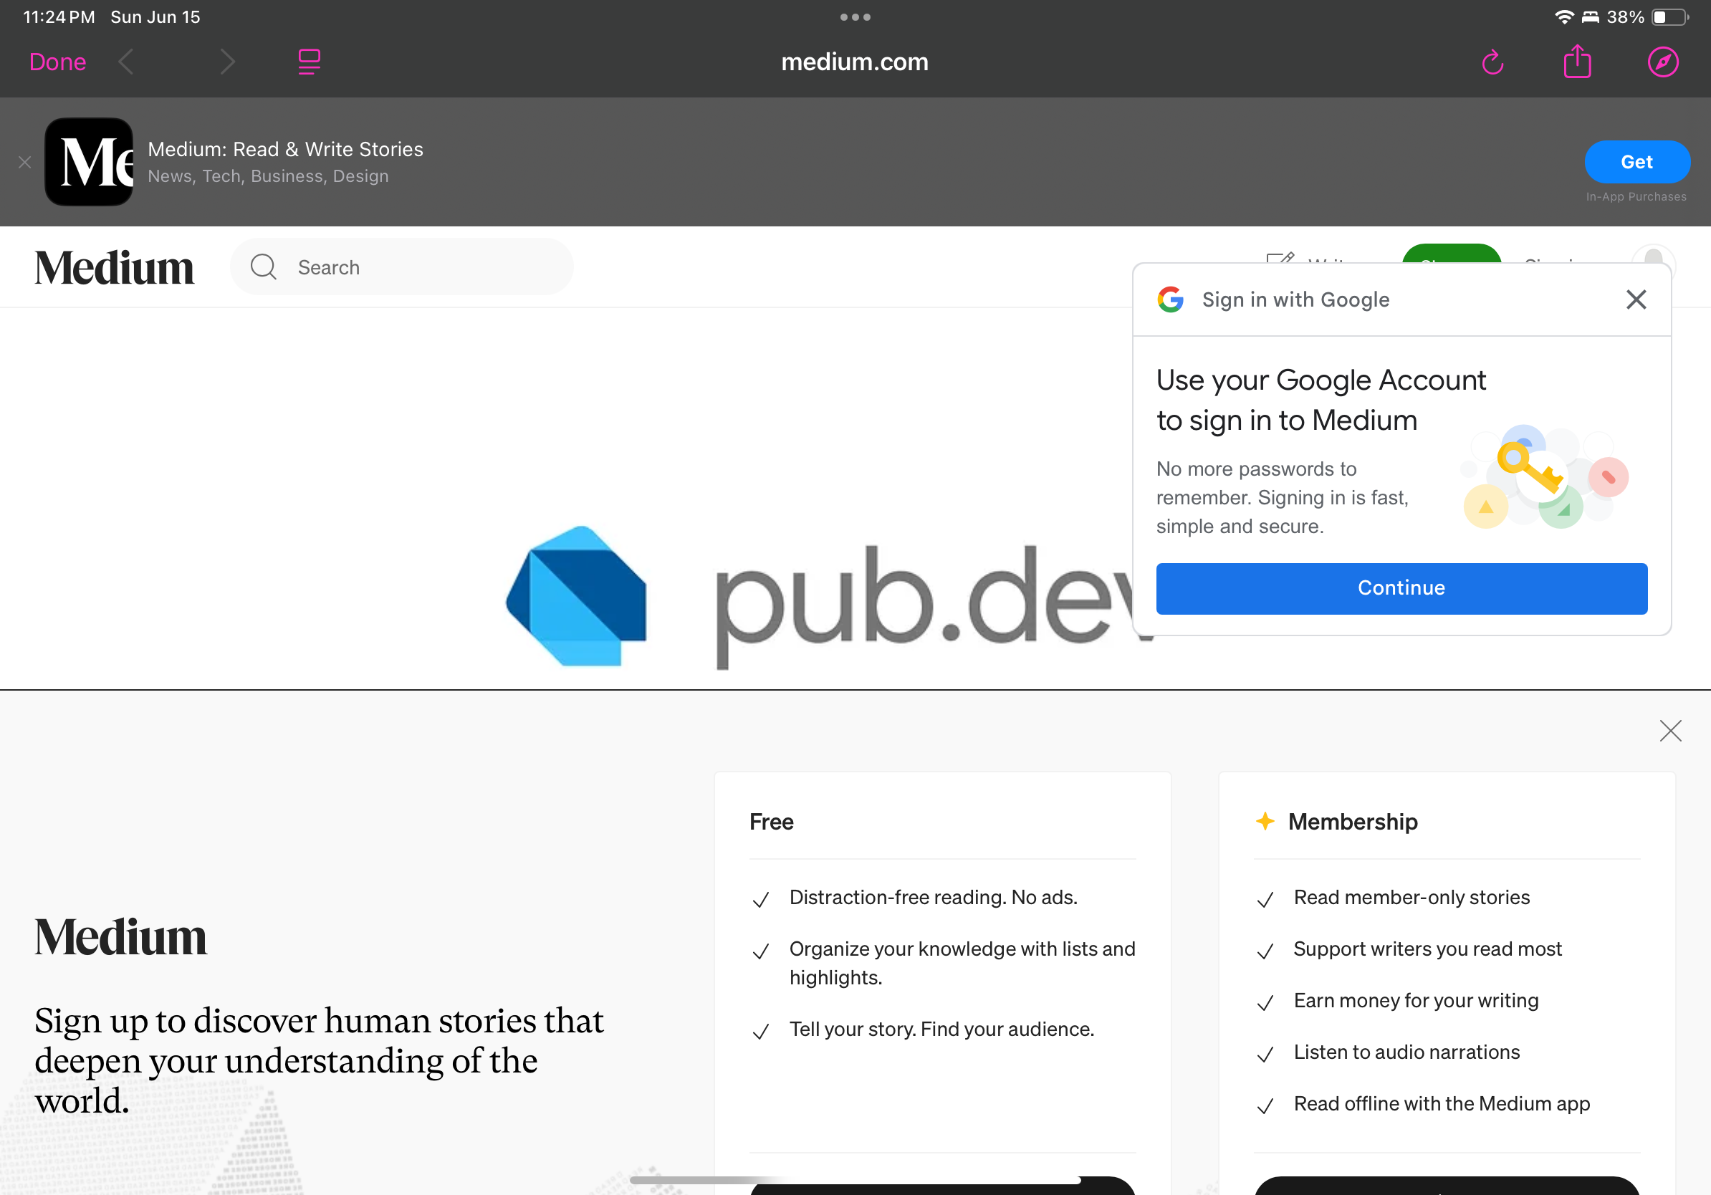Tap the Medium app icon in banner
The height and width of the screenshot is (1195, 1711).
click(x=89, y=162)
